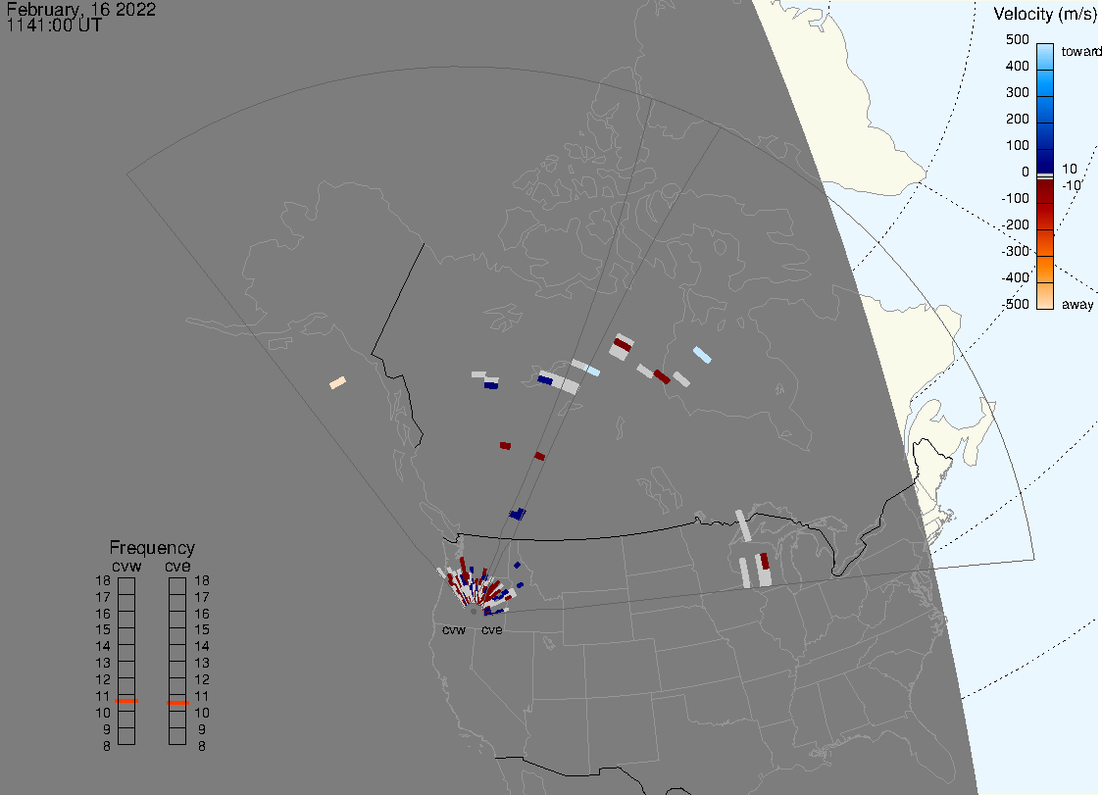Click the velocity scale label "-200"
This screenshot has width=1102, height=795.
(x=1015, y=224)
